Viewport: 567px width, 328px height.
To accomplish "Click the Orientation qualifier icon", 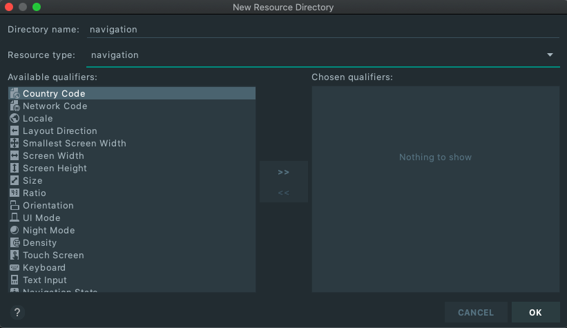I will click(x=15, y=205).
